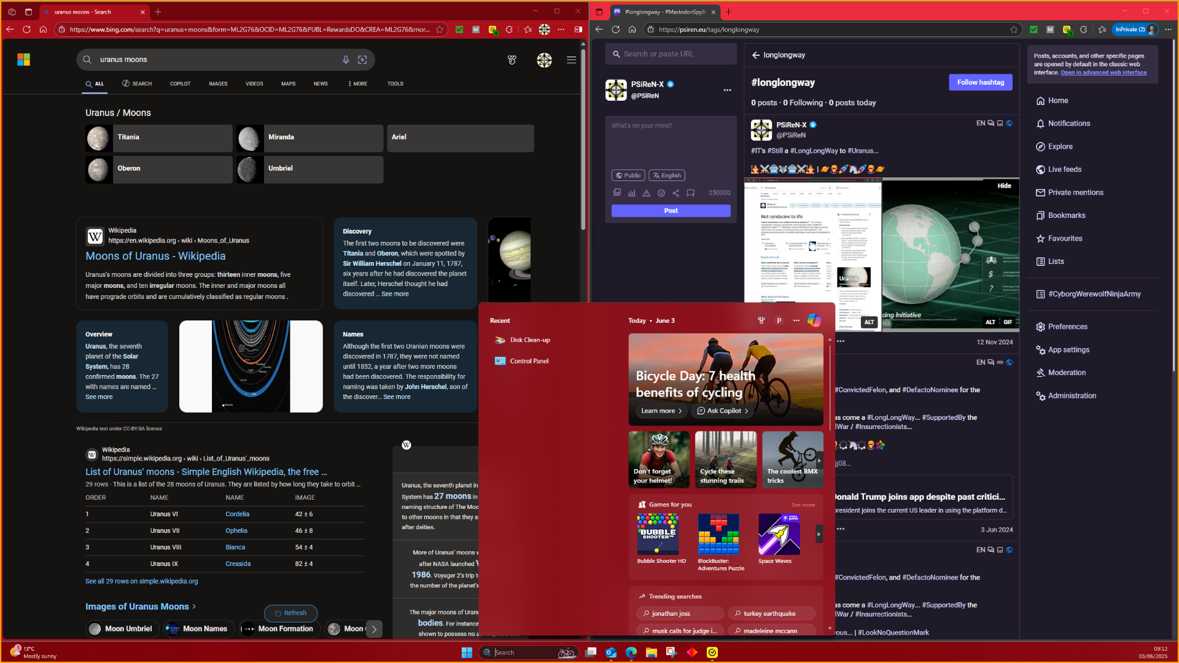Open File Explorer from the taskbar

point(651,652)
